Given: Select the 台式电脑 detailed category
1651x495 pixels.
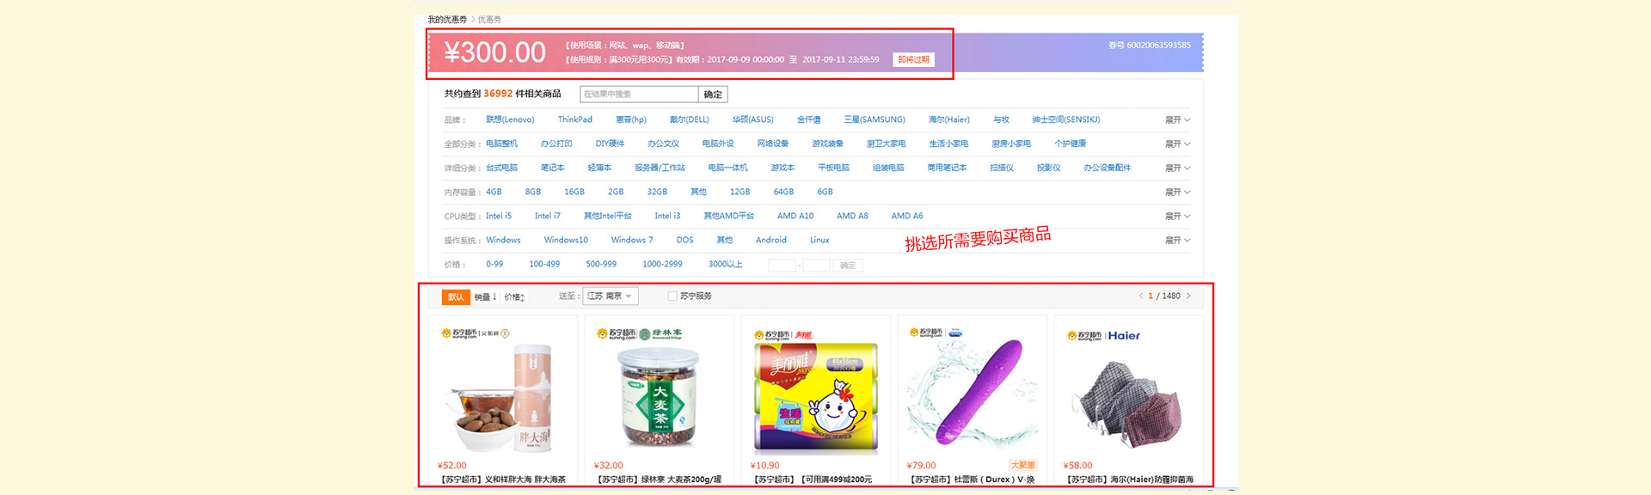Looking at the screenshot, I should click(x=501, y=168).
